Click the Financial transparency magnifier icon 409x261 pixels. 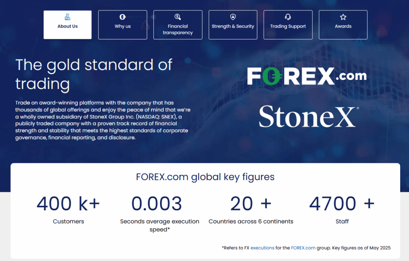[178, 17]
